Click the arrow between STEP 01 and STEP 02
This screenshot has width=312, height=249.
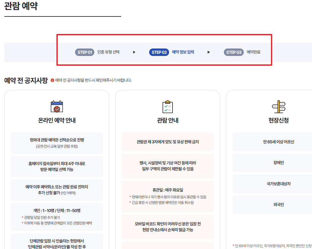coord(134,52)
